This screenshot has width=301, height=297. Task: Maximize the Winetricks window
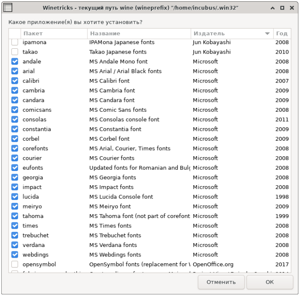click(x=282, y=8)
